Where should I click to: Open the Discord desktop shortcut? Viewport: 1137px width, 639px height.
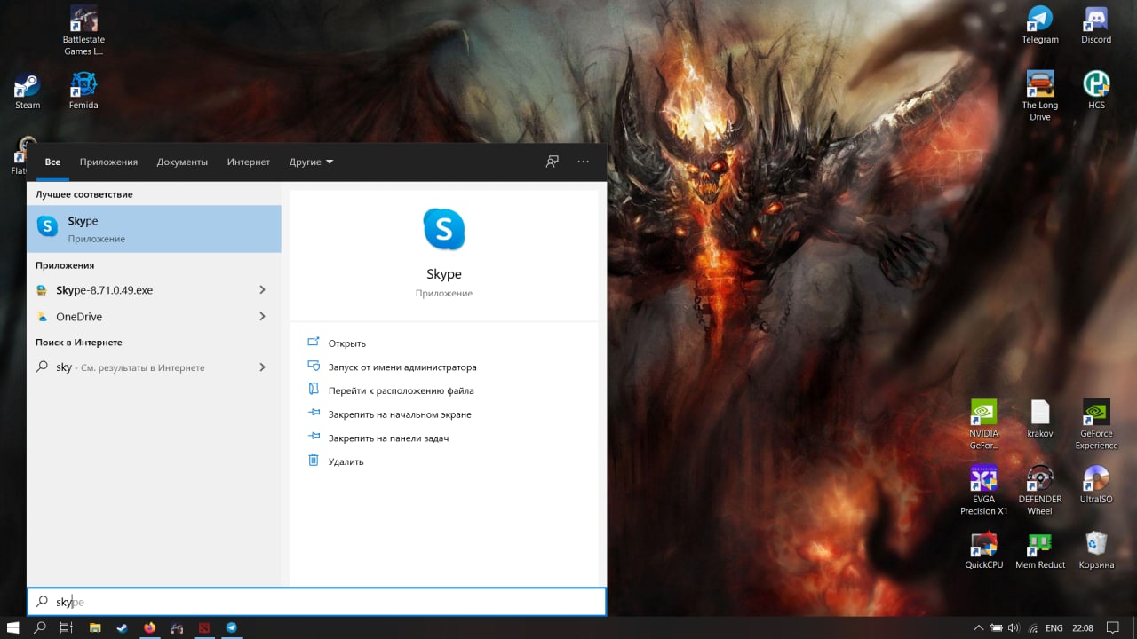click(1096, 25)
